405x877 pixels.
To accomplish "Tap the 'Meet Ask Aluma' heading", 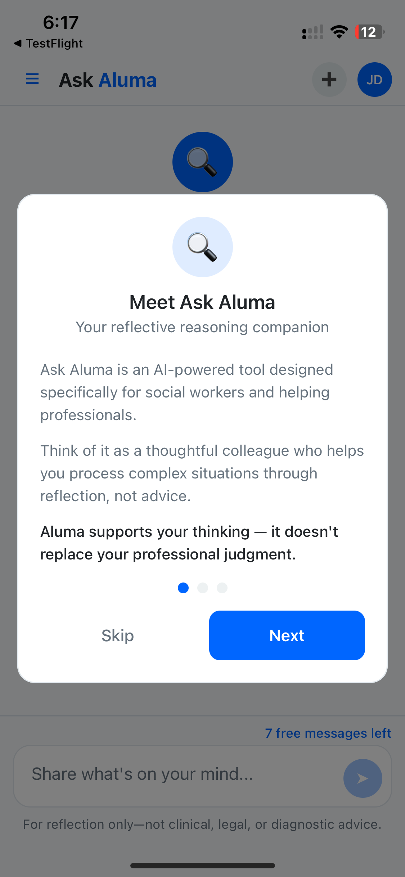I will [x=202, y=302].
